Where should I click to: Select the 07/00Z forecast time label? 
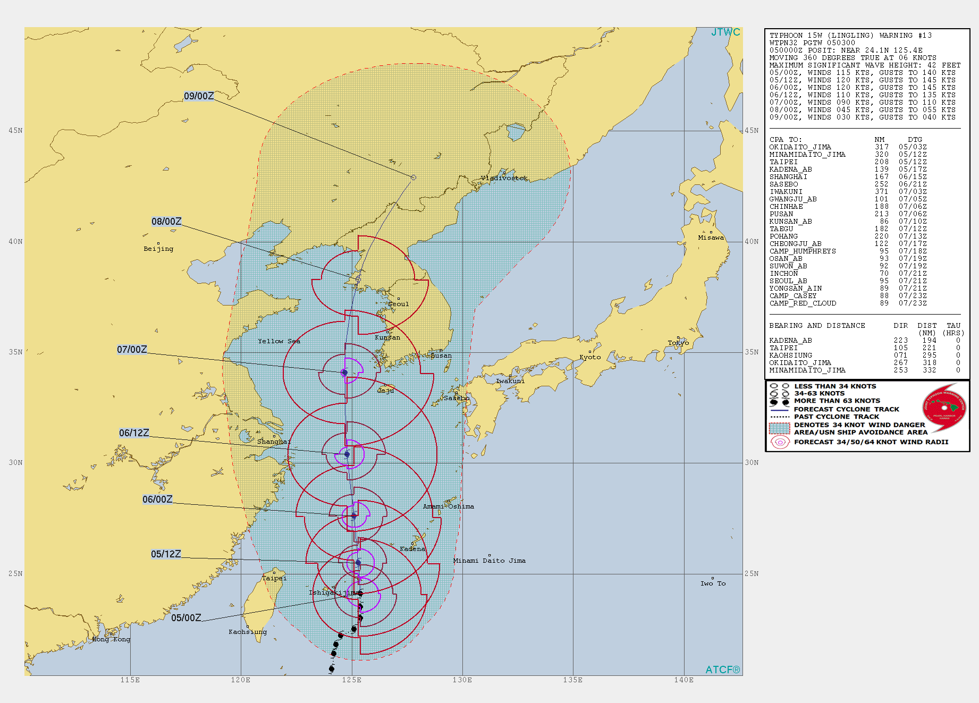[132, 350]
